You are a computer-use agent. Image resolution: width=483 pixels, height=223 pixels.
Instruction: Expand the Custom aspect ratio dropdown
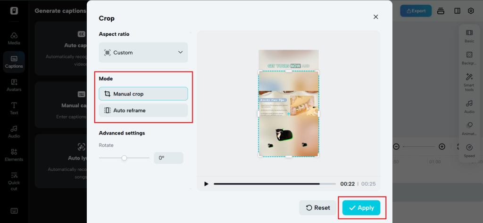[x=143, y=53]
